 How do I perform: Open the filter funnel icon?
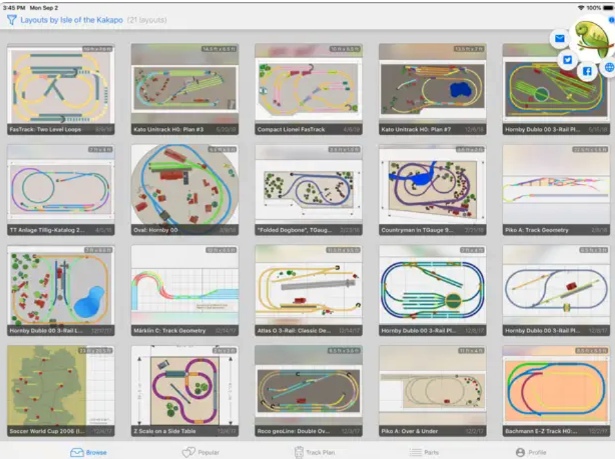coord(12,20)
